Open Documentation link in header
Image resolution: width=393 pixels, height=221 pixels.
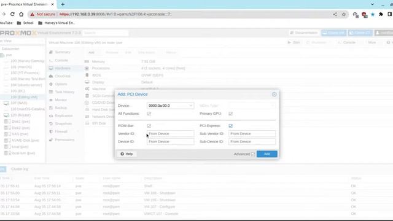[x=304, y=33]
